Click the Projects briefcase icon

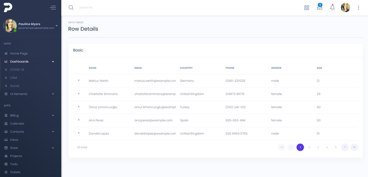click(6, 156)
